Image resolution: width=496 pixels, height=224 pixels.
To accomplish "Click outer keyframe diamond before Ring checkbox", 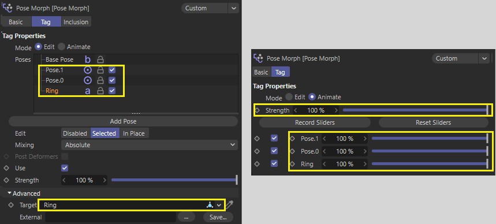I will (x=257, y=164).
